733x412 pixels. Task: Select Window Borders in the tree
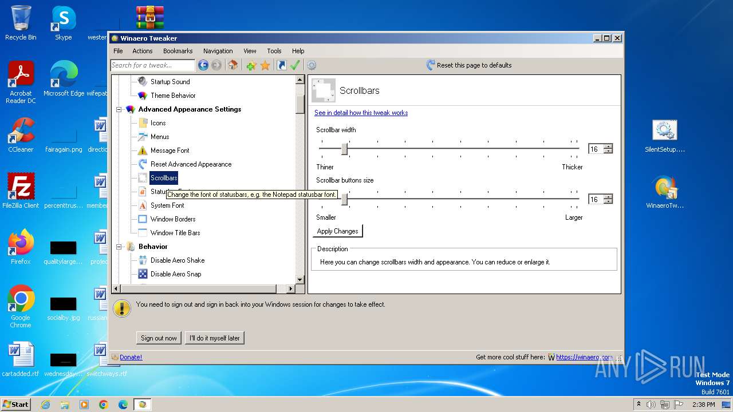(173, 219)
